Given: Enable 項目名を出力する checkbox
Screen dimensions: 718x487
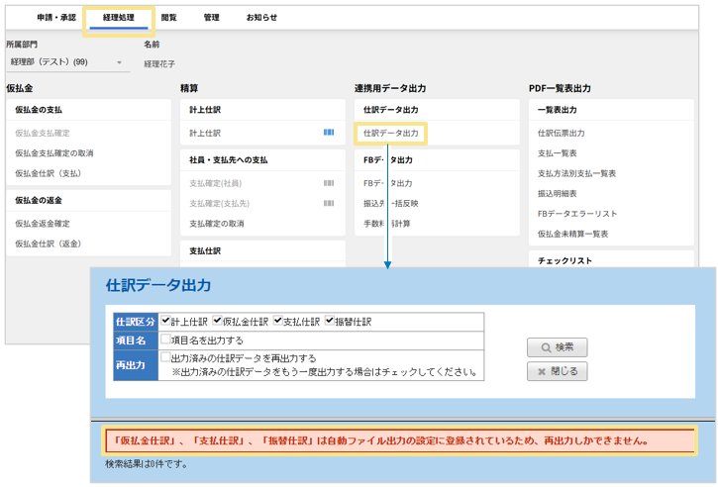Looking at the screenshot, I should [165, 340].
